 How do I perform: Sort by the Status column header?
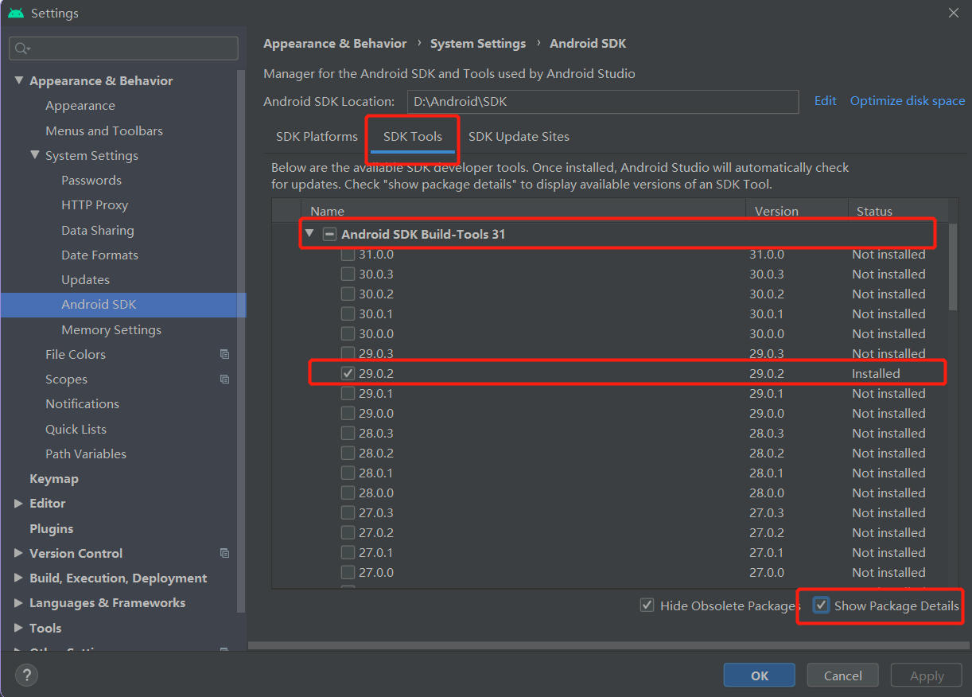[x=898, y=211]
